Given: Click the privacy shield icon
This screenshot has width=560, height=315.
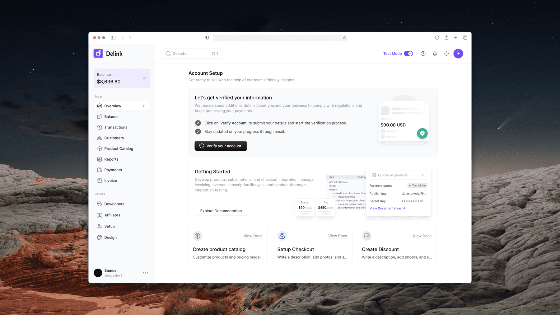Looking at the screenshot, I should pyautogui.click(x=207, y=38).
